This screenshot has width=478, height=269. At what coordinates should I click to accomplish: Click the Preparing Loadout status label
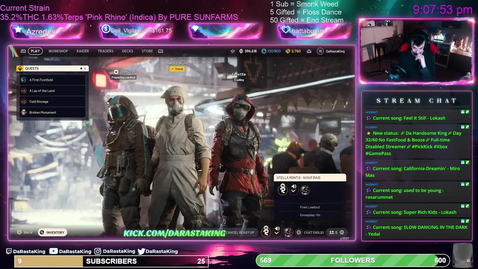pyautogui.click(x=124, y=77)
